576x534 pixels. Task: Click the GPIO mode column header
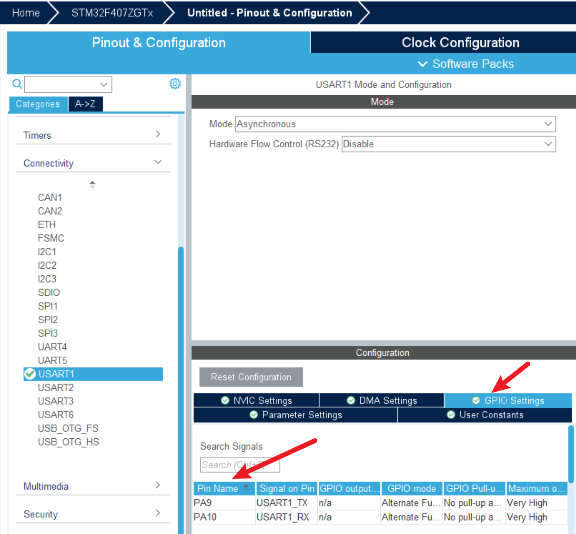click(412, 488)
